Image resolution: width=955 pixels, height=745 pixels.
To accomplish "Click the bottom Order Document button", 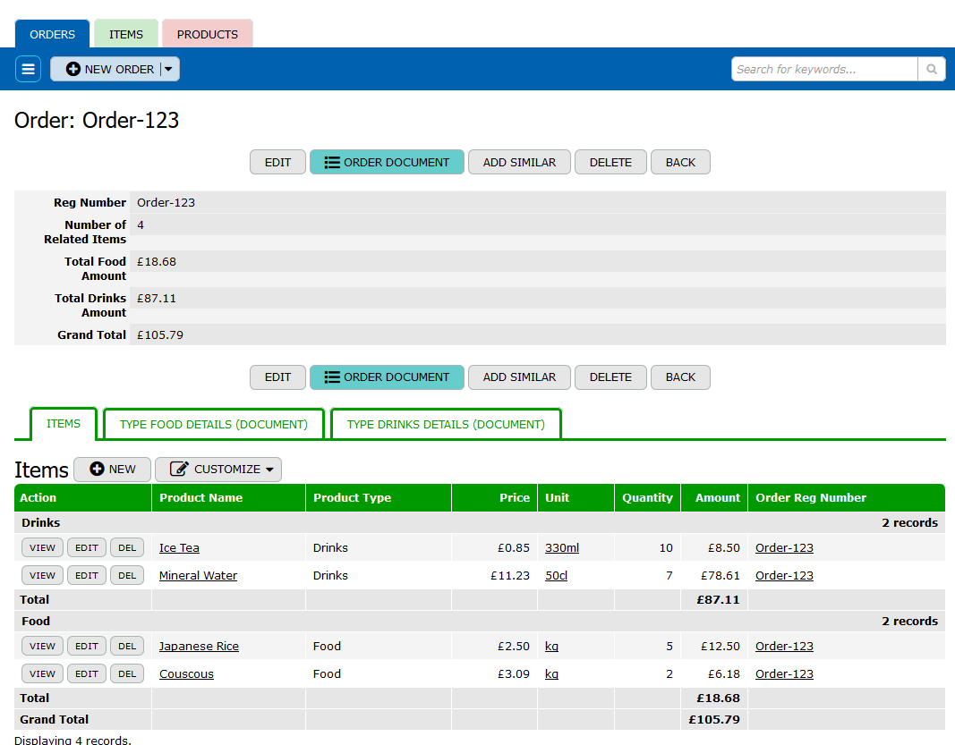I will 387,377.
